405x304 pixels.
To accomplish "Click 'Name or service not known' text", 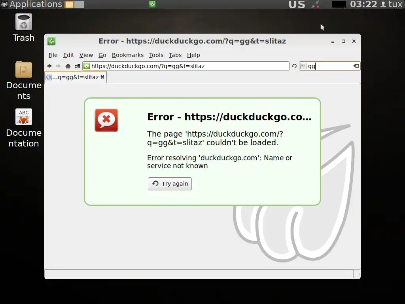I will click(220, 162).
